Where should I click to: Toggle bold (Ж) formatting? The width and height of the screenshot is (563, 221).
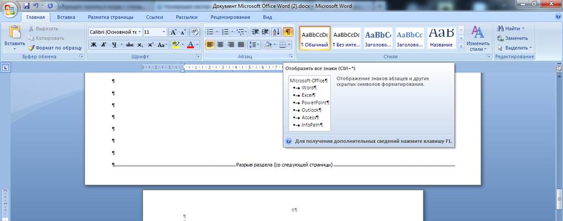pos(93,44)
